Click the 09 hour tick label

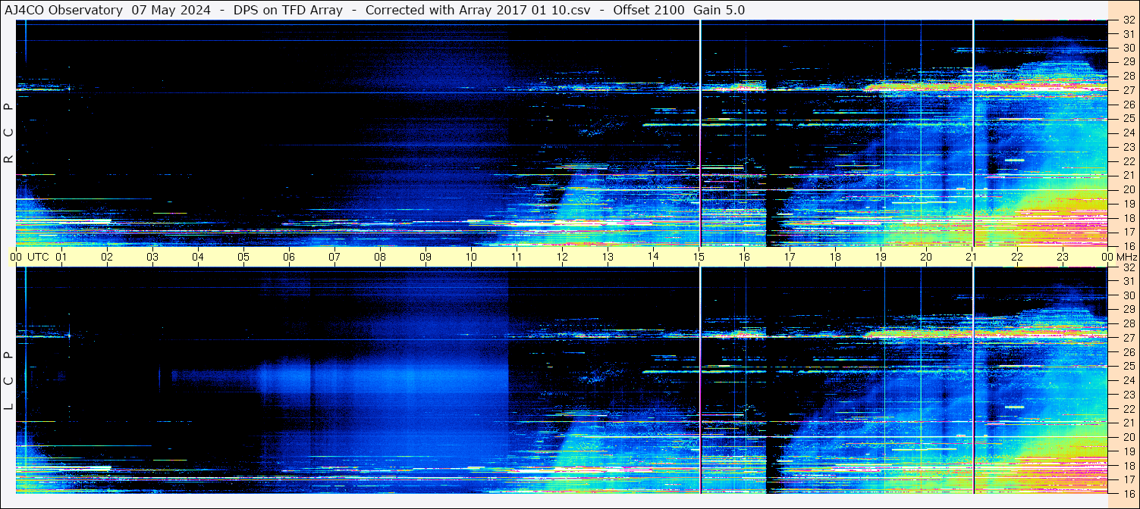click(426, 257)
